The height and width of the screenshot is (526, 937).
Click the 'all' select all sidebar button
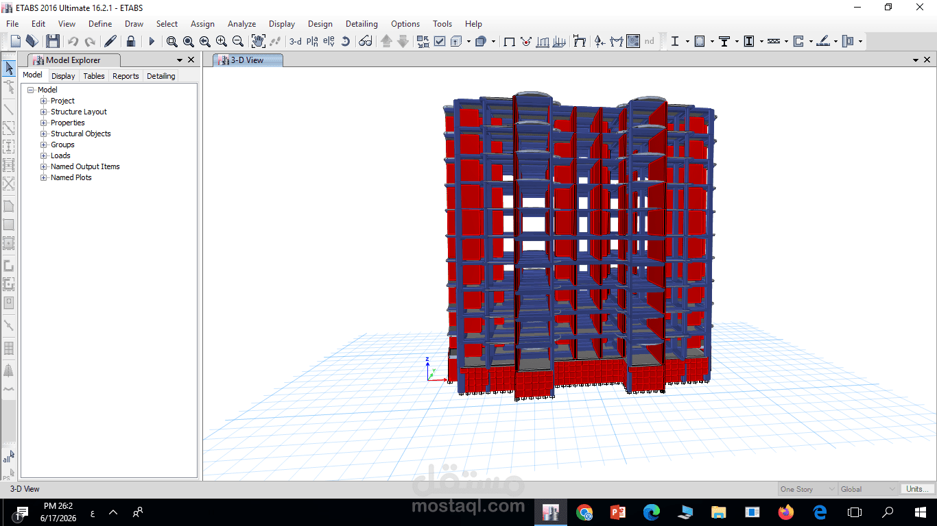(x=8, y=457)
